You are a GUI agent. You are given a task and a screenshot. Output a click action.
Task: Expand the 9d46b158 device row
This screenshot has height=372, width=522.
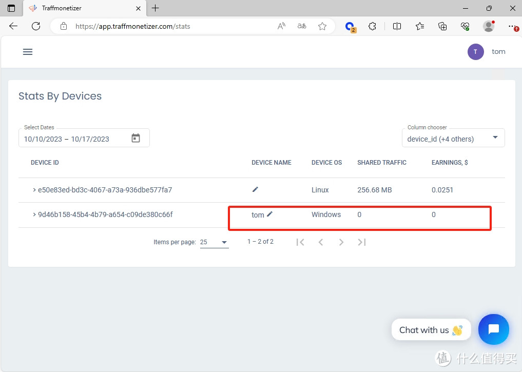pos(34,214)
